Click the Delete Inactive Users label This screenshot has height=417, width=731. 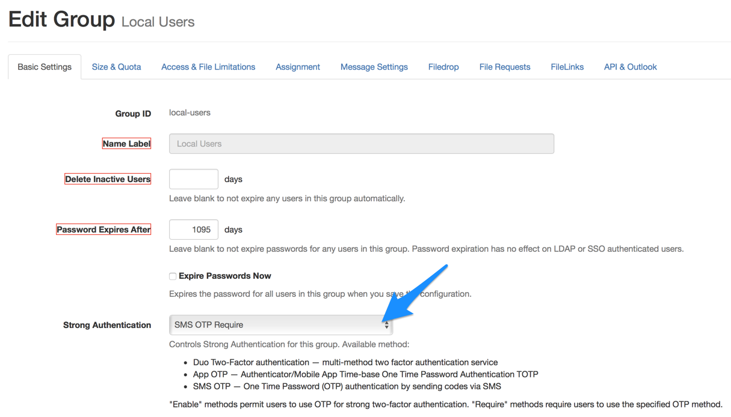coord(108,179)
